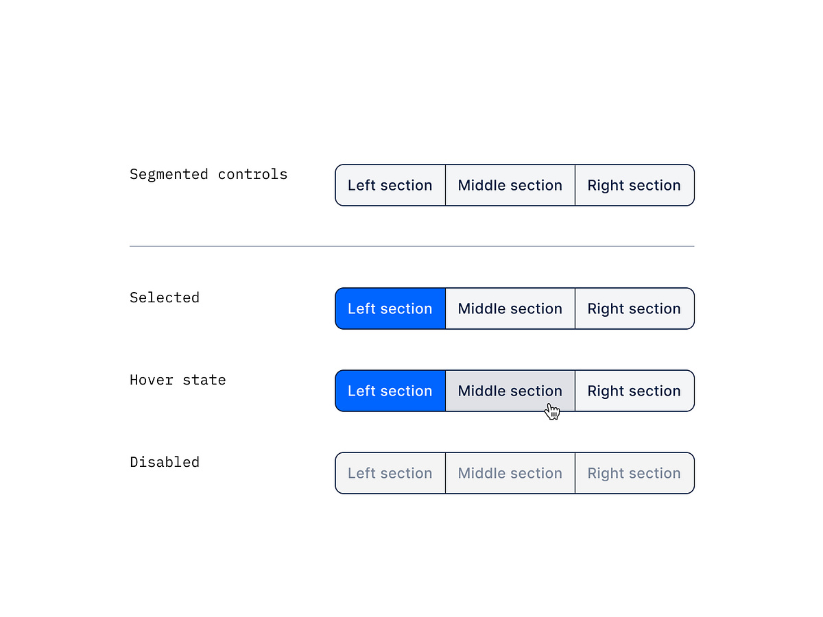
Task: Select the right segment of the Selected control
Action: [634, 308]
